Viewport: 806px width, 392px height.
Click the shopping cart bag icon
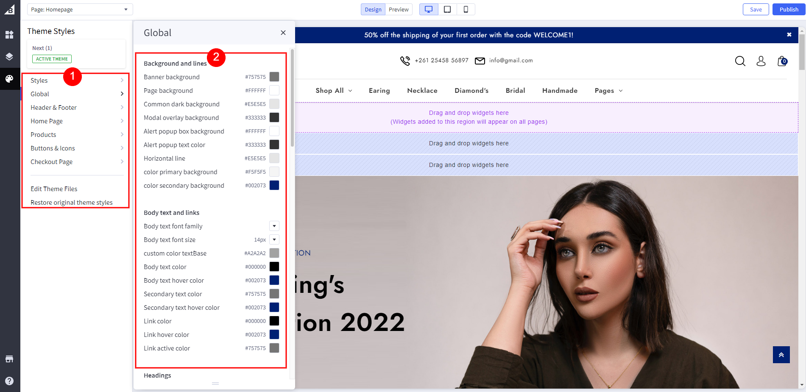tap(782, 61)
